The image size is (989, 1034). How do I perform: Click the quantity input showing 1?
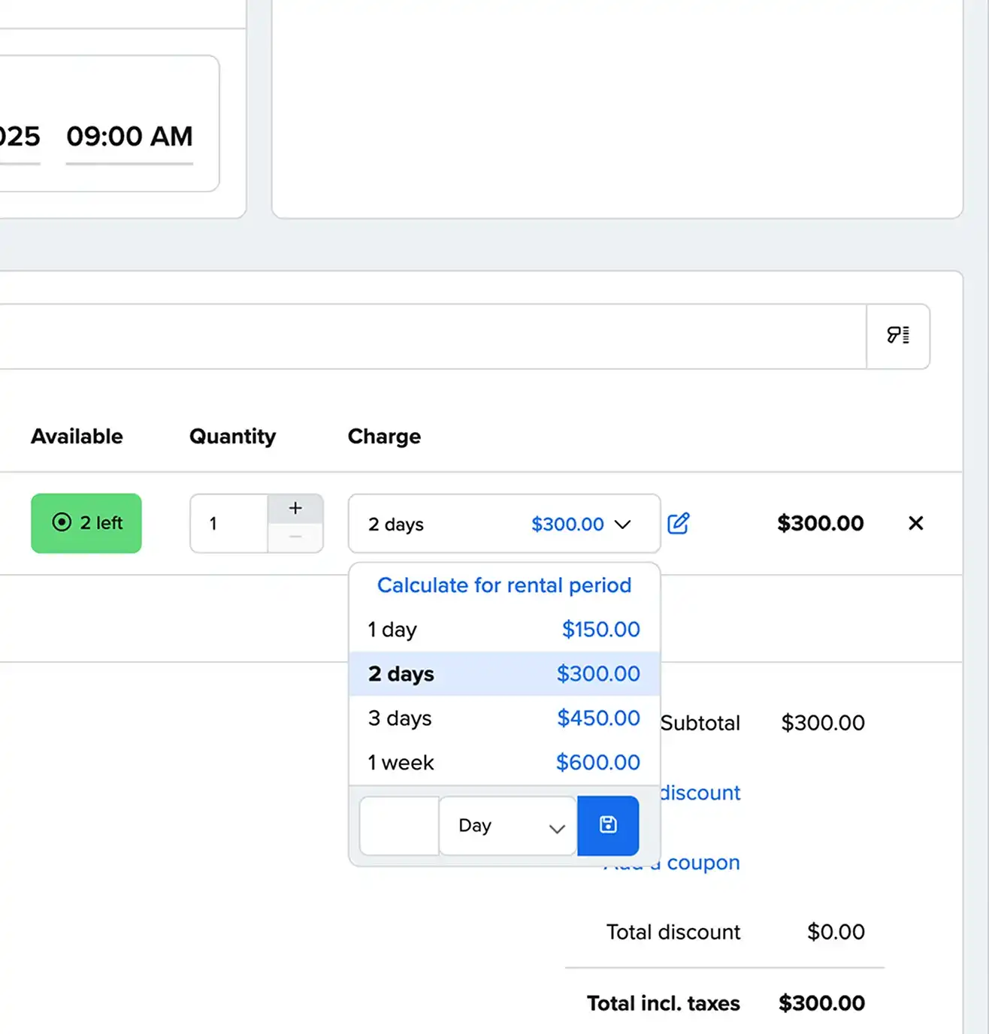[227, 524]
